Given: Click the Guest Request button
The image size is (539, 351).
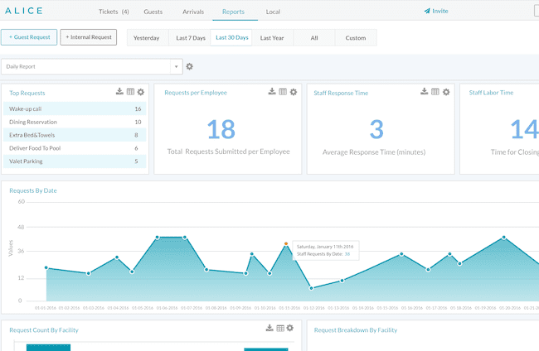Looking at the screenshot, I should click(x=29, y=37).
